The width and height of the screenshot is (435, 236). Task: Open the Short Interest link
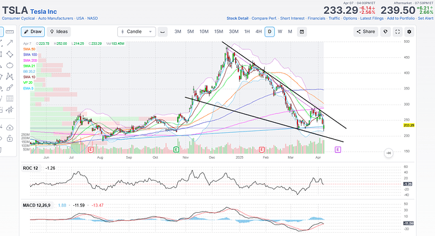click(292, 18)
